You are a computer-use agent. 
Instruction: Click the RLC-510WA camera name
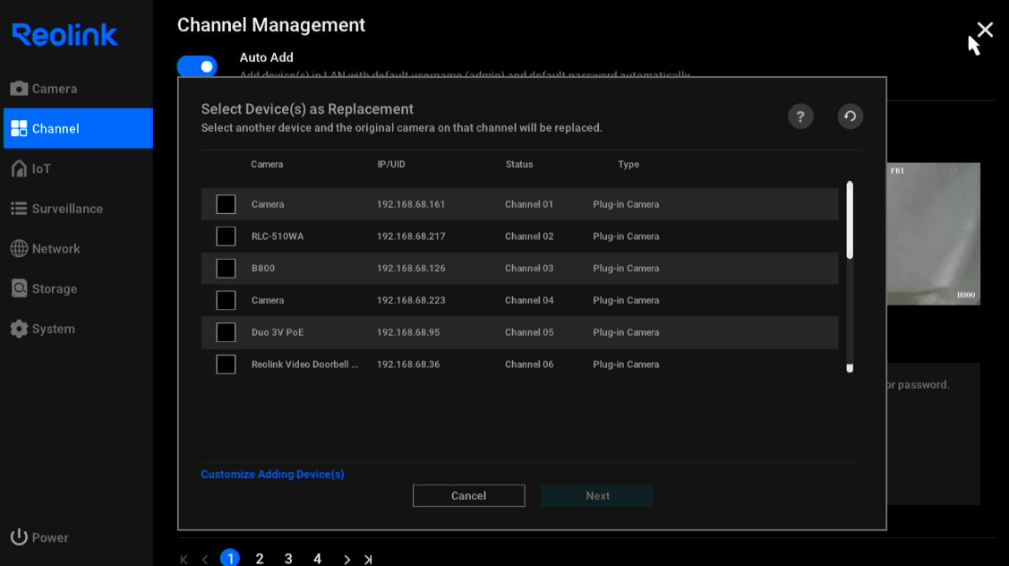278,236
